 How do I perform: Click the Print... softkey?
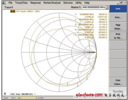pos(118,18)
